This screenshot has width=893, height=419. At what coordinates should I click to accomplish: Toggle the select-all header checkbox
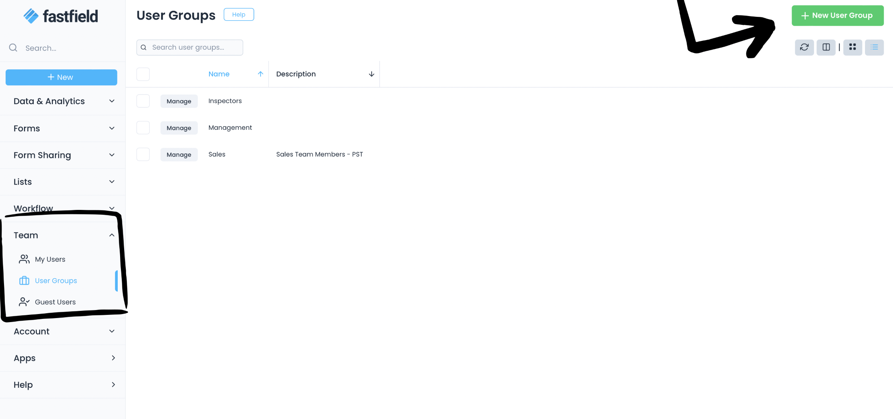(143, 74)
